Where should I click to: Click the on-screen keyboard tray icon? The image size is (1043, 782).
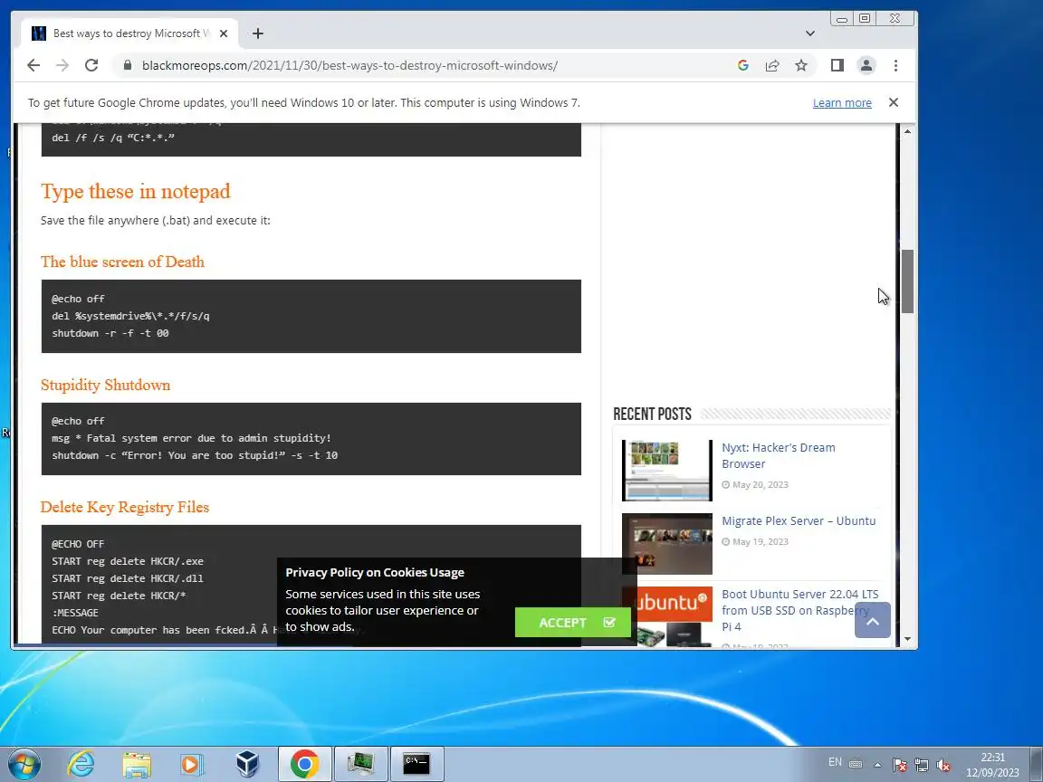(x=856, y=764)
